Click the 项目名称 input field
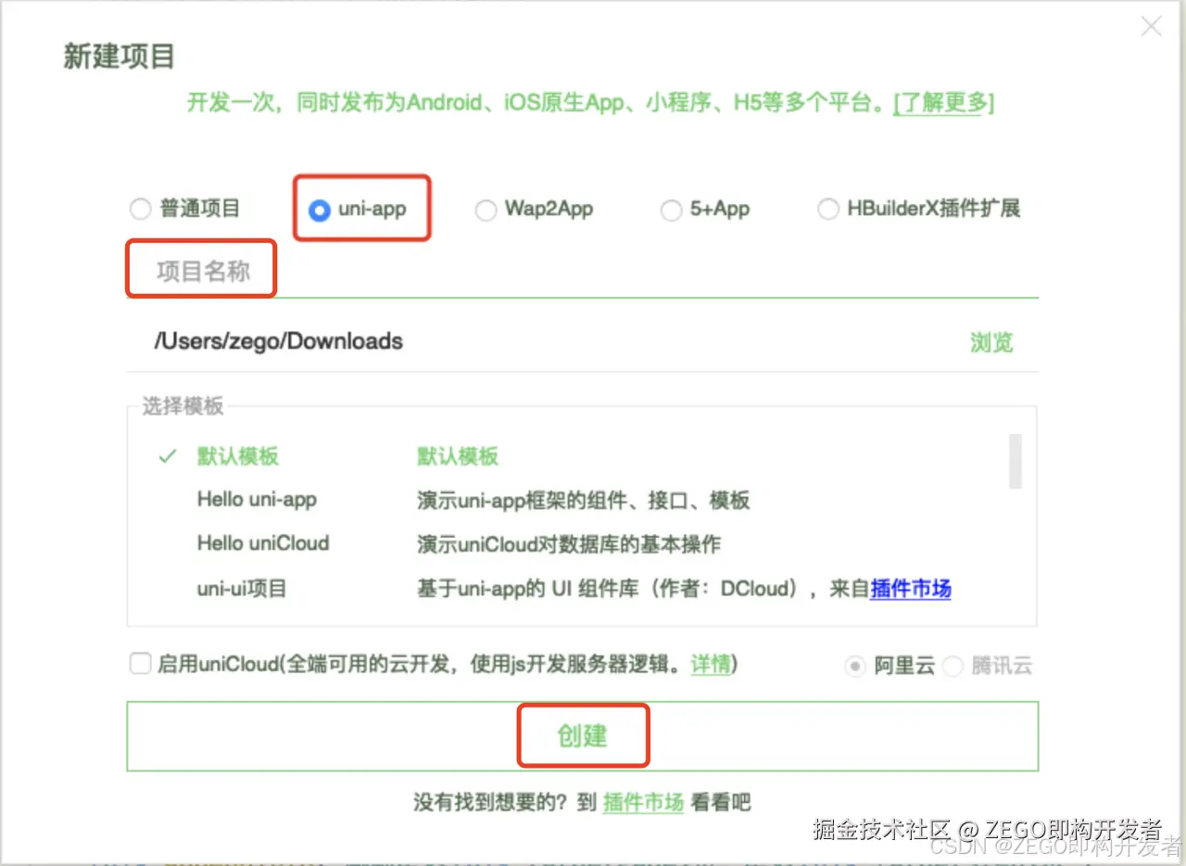This screenshot has height=866, width=1186. 583,272
